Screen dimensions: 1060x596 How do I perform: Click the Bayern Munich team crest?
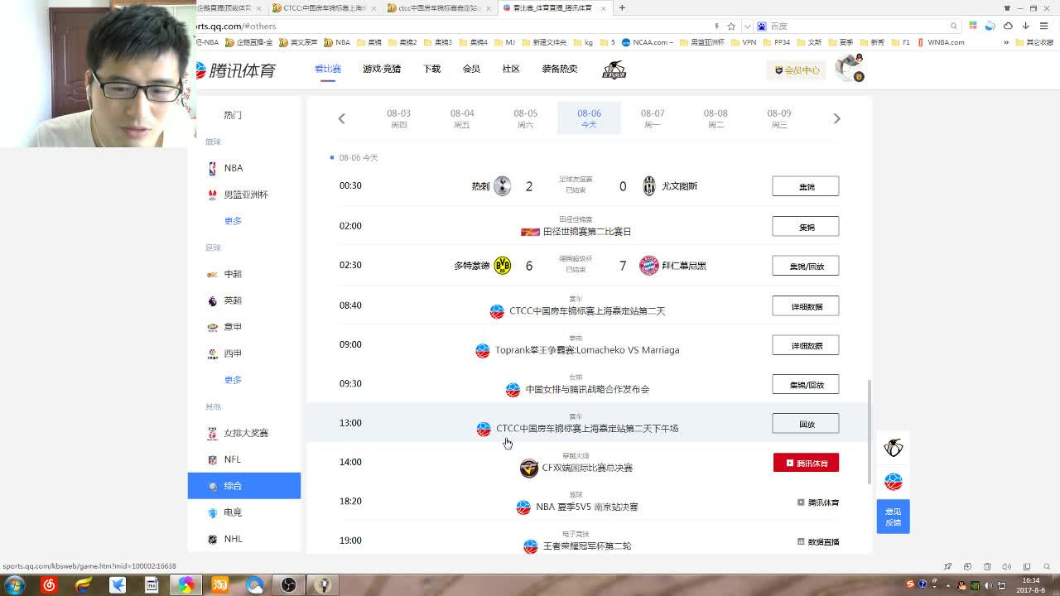tap(649, 266)
